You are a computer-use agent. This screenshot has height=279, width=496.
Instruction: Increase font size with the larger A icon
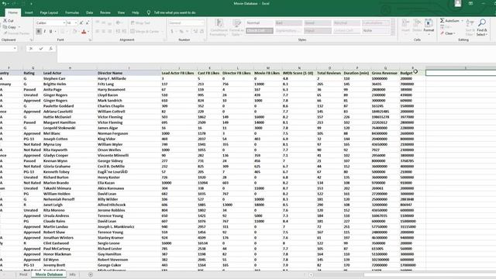[81, 22]
